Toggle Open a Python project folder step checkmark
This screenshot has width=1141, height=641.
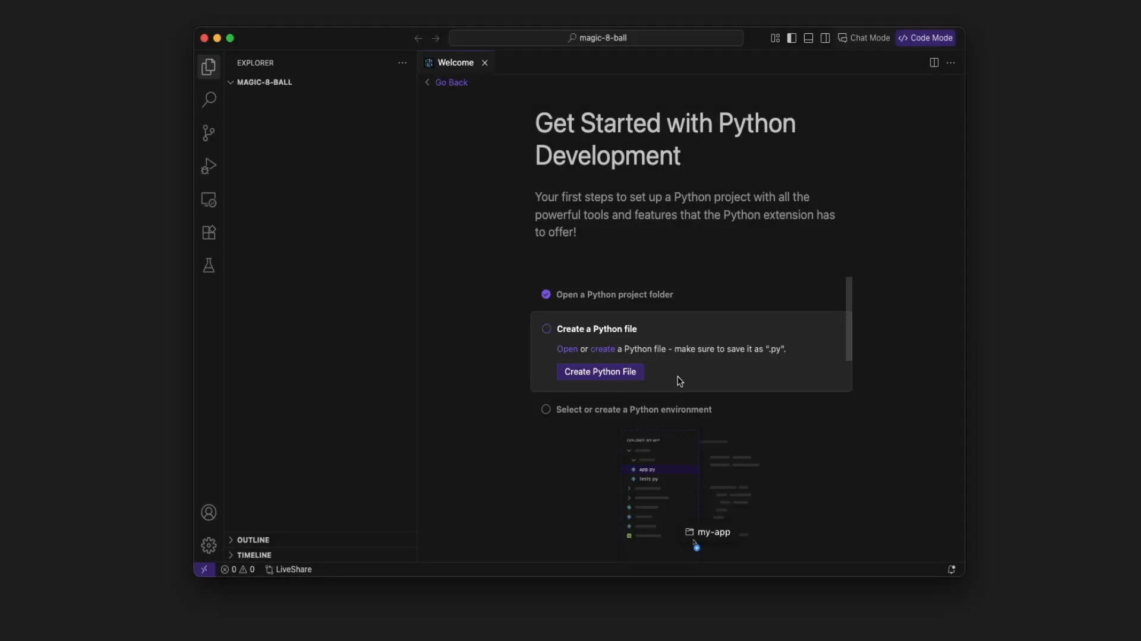tap(546, 294)
